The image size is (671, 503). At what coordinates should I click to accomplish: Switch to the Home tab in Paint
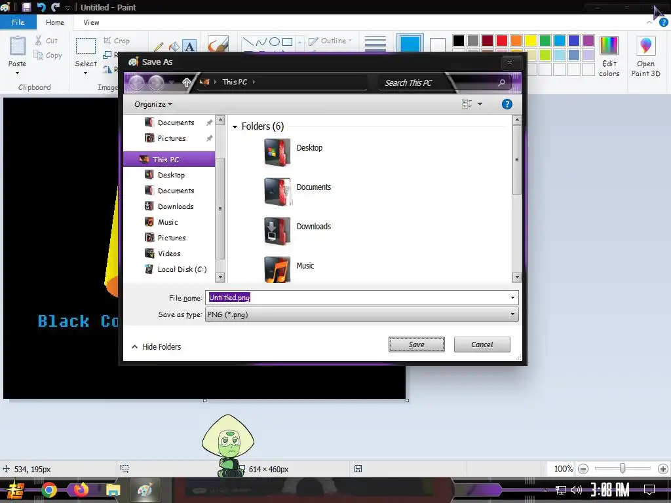(x=55, y=22)
